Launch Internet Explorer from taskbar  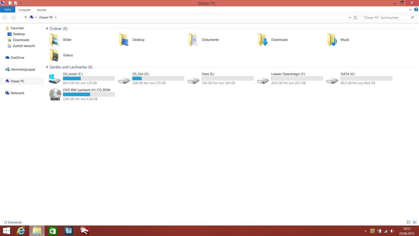pos(21,231)
